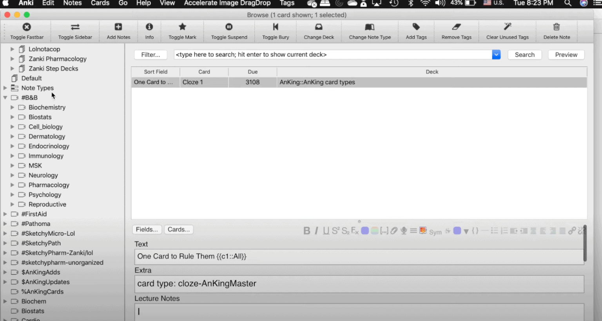Open the search history dropdown
This screenshot has width=602, height=321.
coord(496,54)
